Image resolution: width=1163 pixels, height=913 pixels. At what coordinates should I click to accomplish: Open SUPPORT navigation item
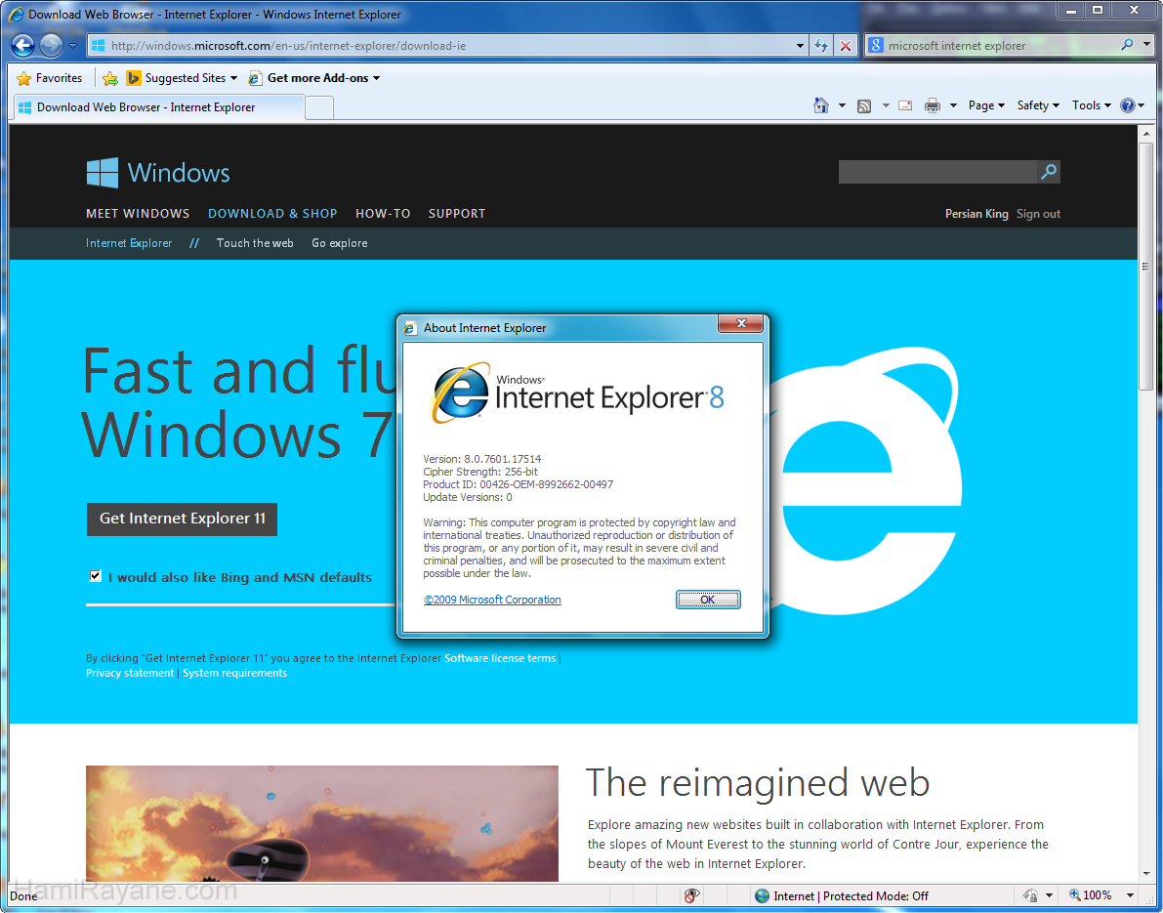[x=457, y=214]
